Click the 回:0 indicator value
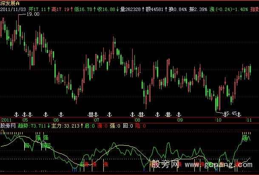Viewport: 259px width, 175px height. [x=128, y=126]
